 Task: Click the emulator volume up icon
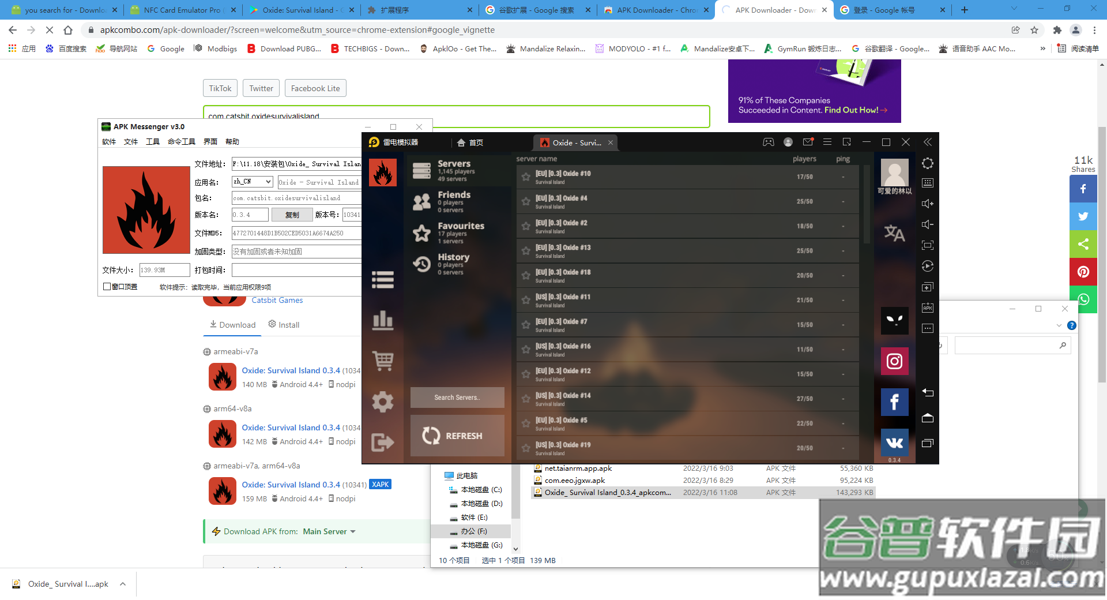pos(927,204)
